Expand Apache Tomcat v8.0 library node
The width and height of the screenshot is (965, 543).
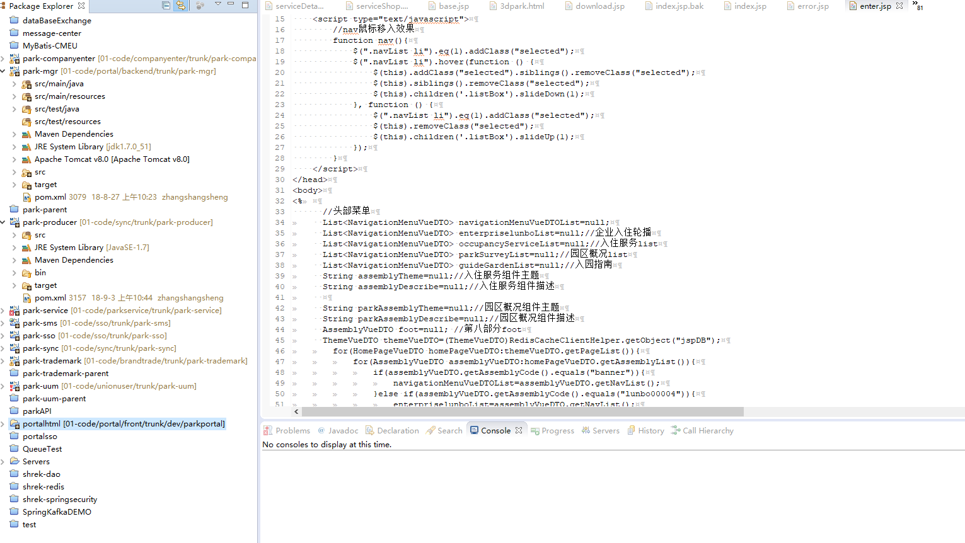coord(14,159)
